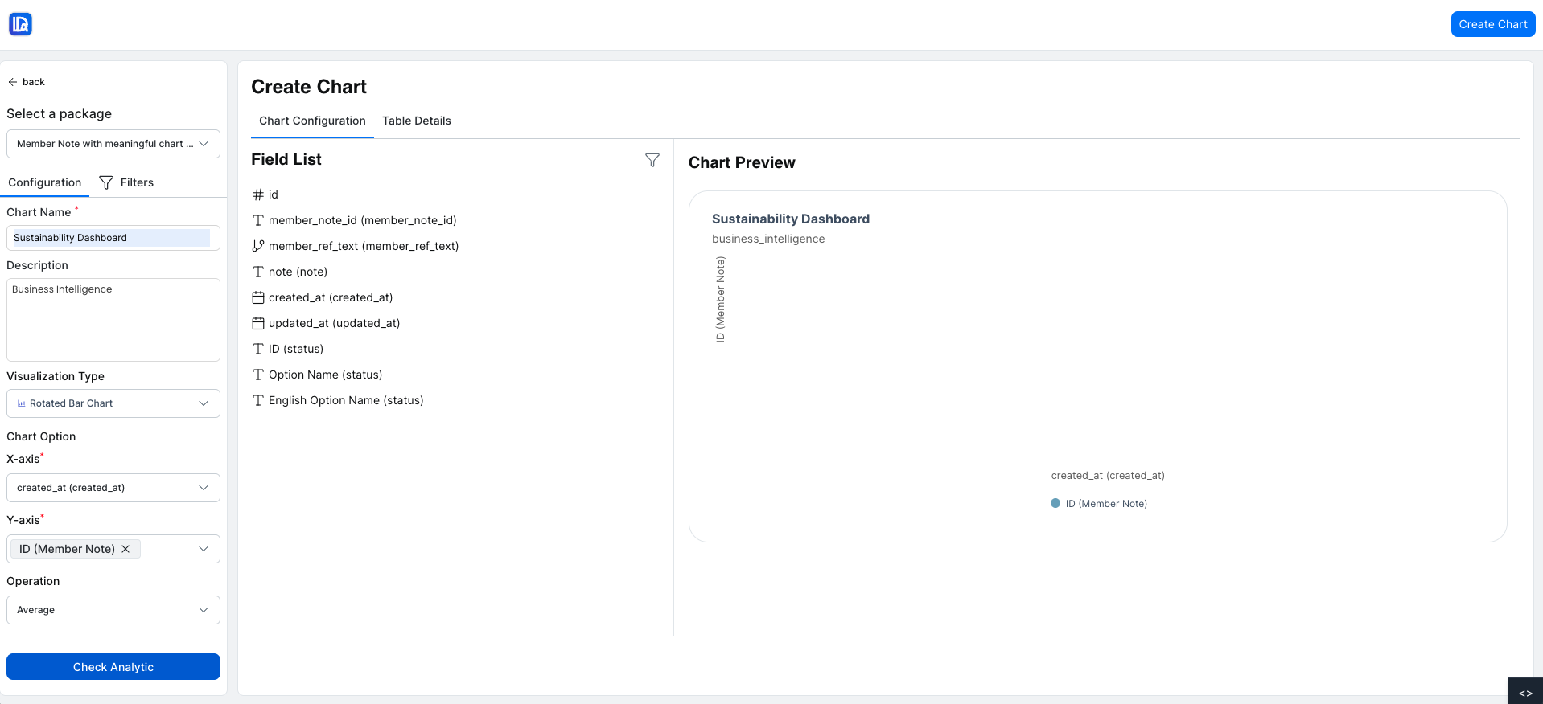Image resolution: width=1543 pixels, height=704 pixels.
Task: Open the X-axis dropdown
Action: 113,488
